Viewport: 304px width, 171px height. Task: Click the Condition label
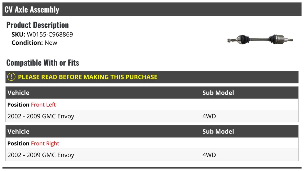click(x=27, y=43)
